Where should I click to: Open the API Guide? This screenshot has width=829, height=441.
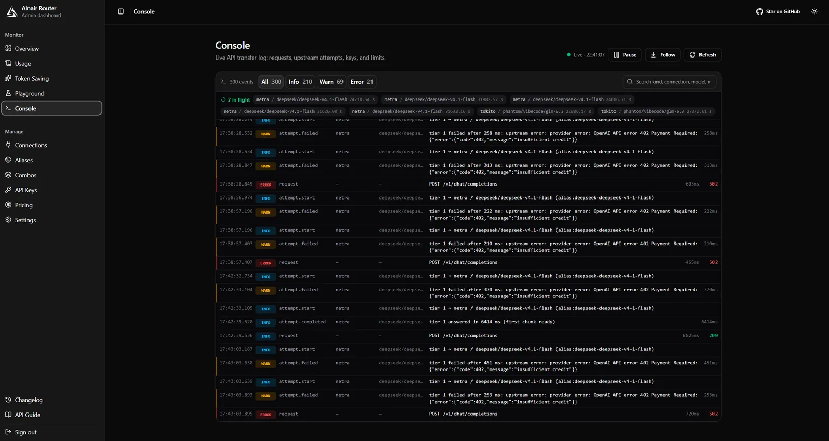point(51,415)
